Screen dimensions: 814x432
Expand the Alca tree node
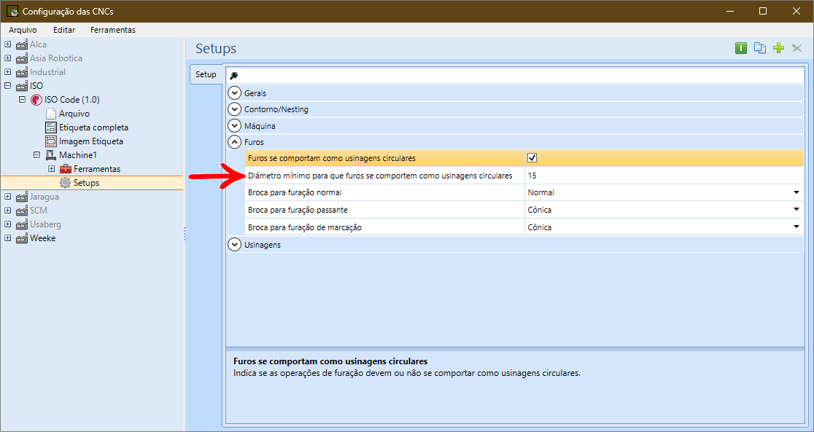(x=7, y=44)
